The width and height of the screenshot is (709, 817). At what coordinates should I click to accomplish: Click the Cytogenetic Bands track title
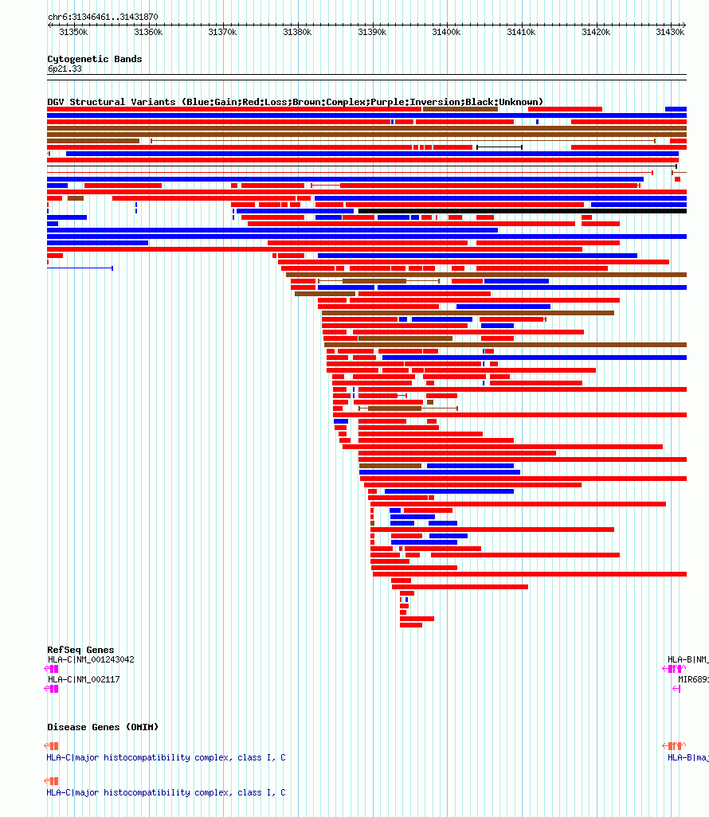(94, 59)
